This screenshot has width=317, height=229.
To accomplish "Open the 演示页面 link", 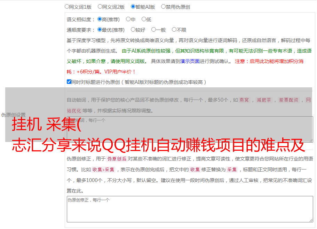I will tap(190, 61).
